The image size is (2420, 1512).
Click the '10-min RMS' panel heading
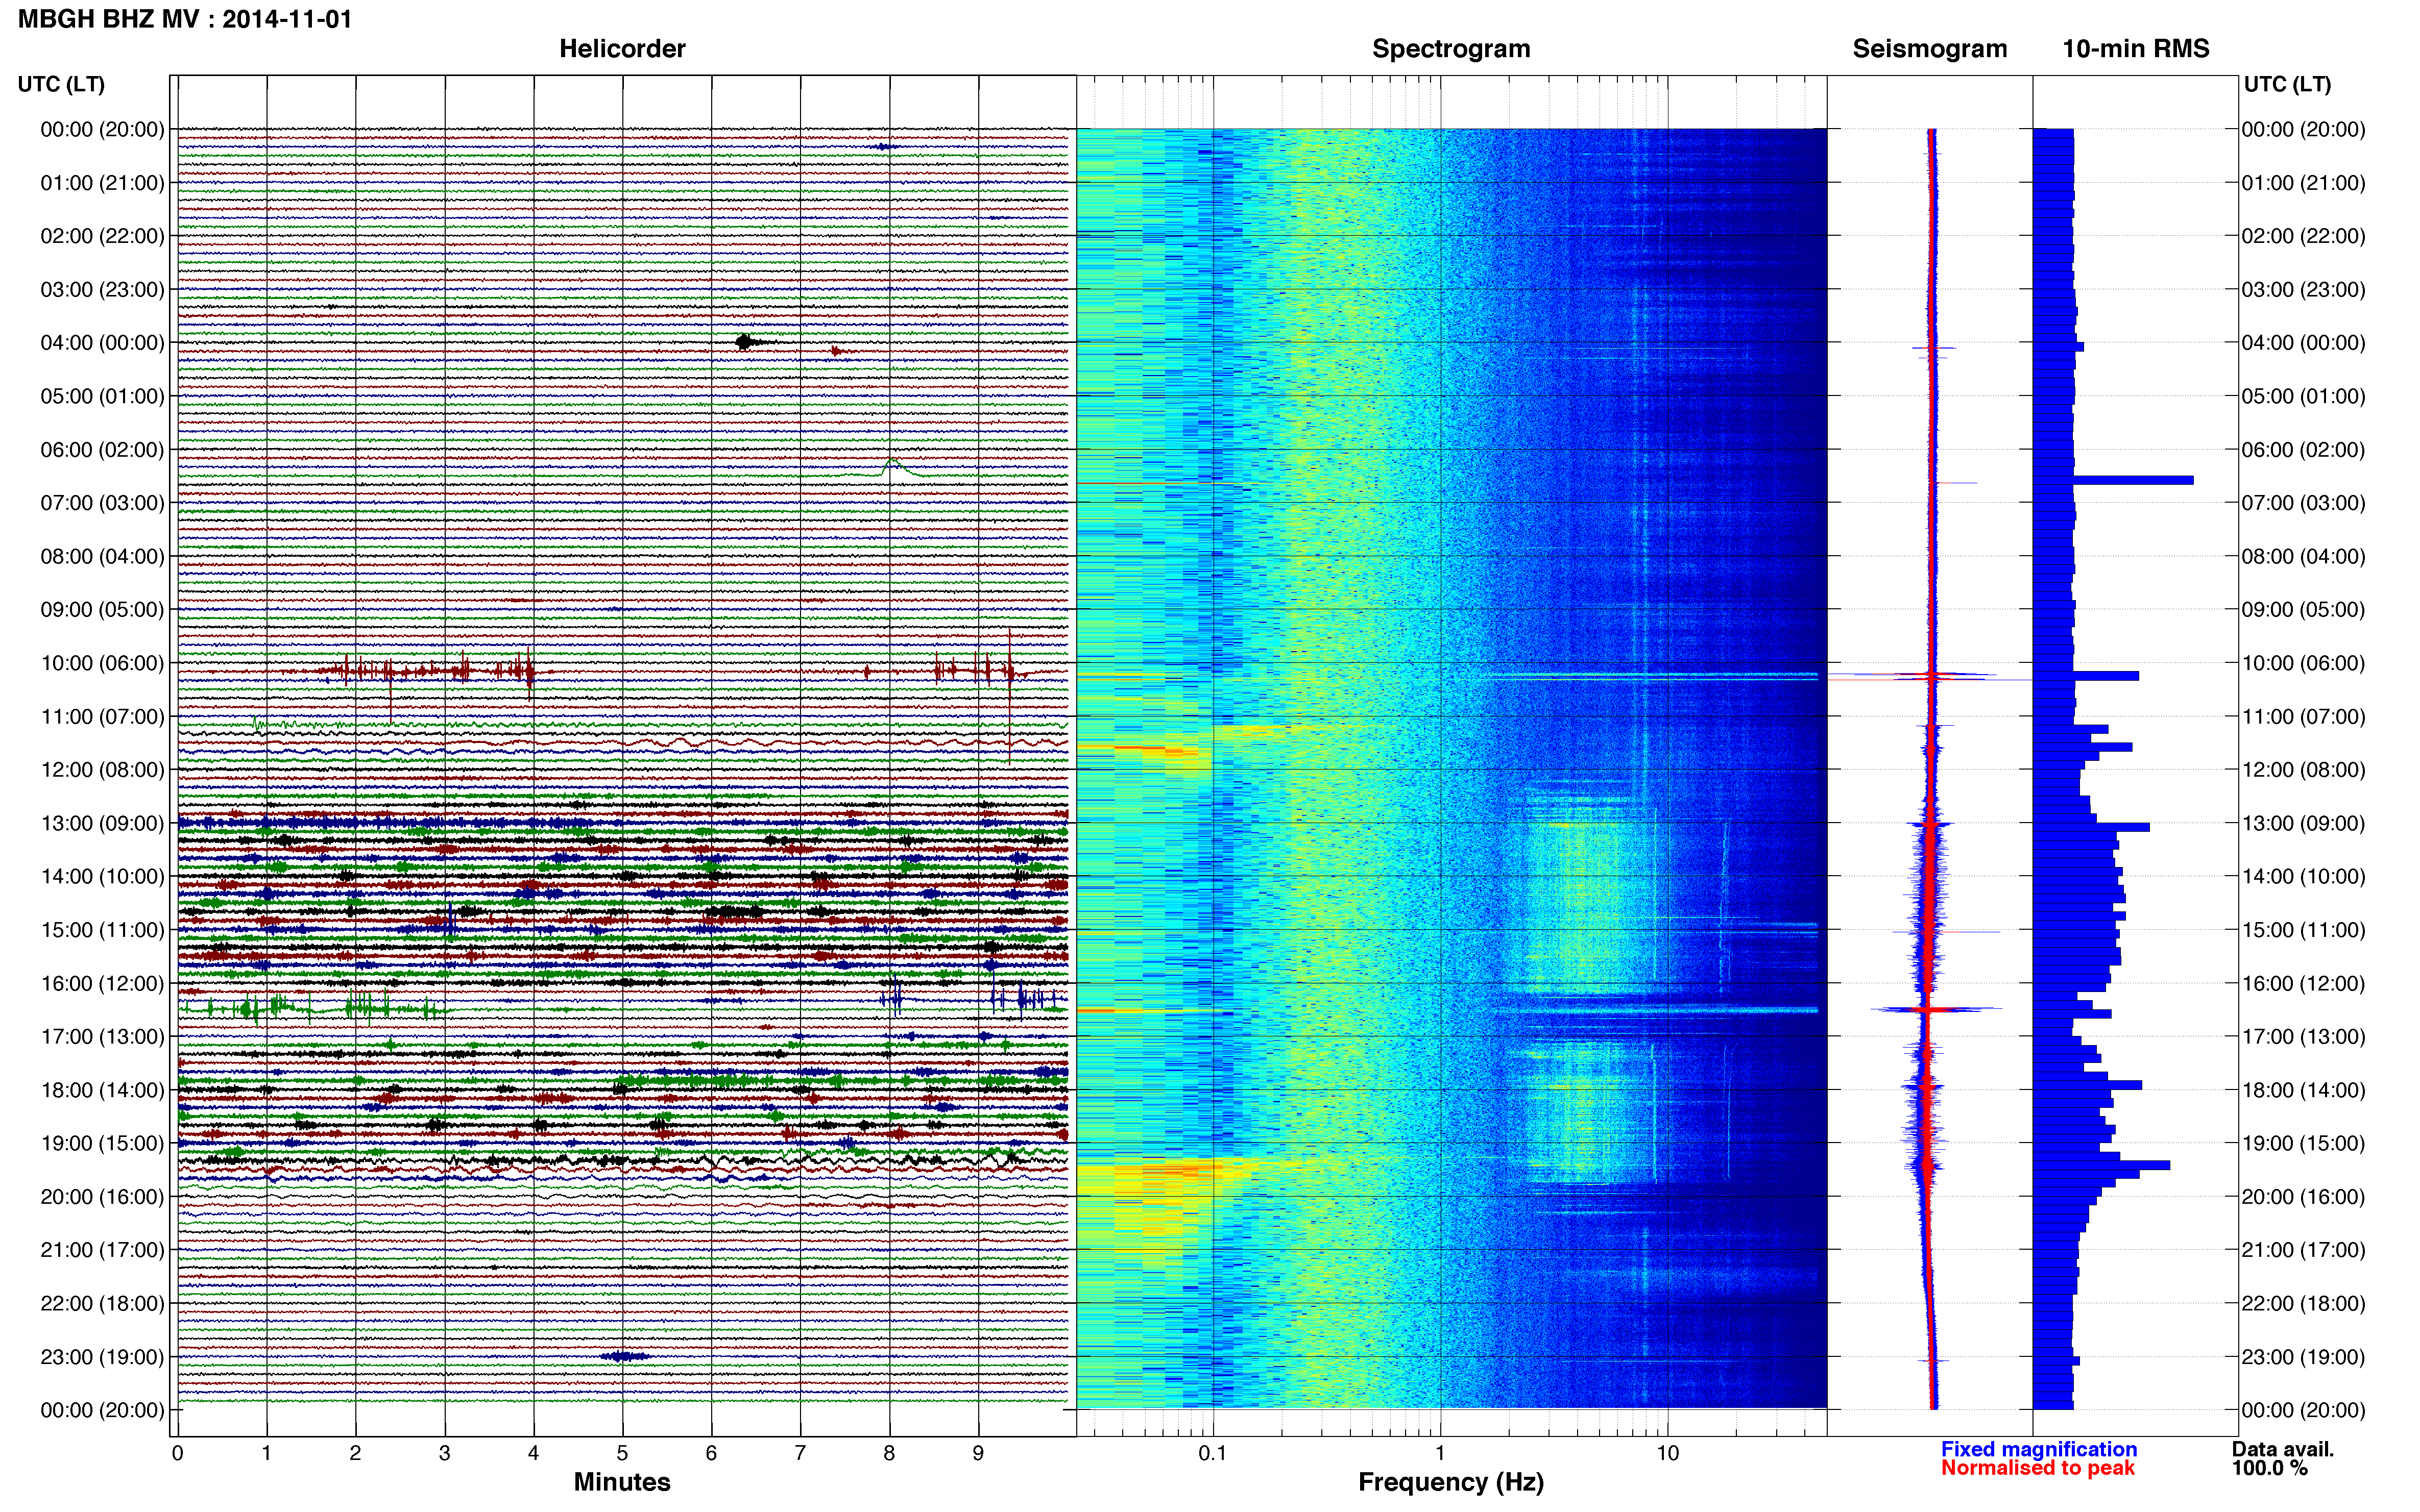pyautogui.click(x=2135, y=49)
